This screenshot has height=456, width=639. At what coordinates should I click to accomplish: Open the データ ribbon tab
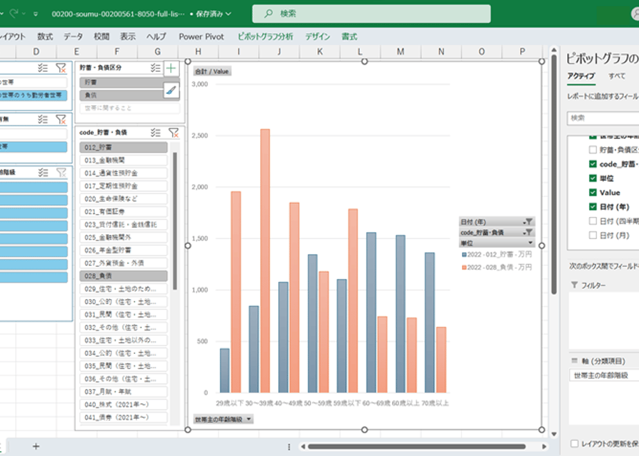tap(73, 37)
